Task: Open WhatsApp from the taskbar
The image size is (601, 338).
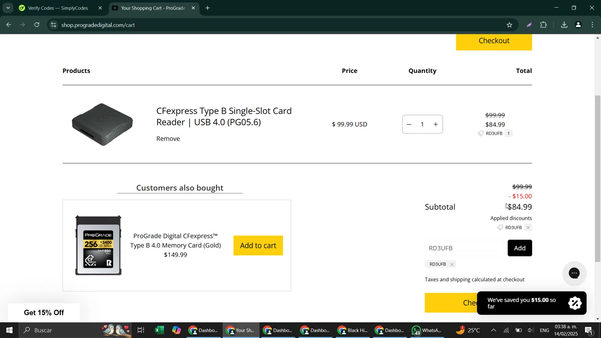Action: click(427, 330)
